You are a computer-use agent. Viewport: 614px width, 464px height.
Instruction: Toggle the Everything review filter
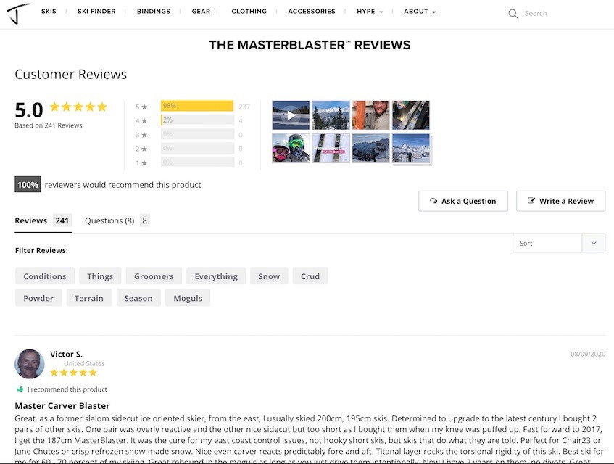click(x=216, y=276)
